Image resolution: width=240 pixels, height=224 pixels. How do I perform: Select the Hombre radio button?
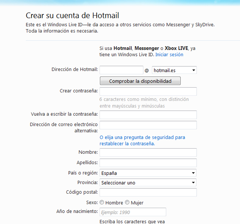coord(102,202)
